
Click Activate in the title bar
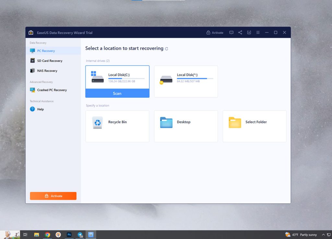pos(215,32)
